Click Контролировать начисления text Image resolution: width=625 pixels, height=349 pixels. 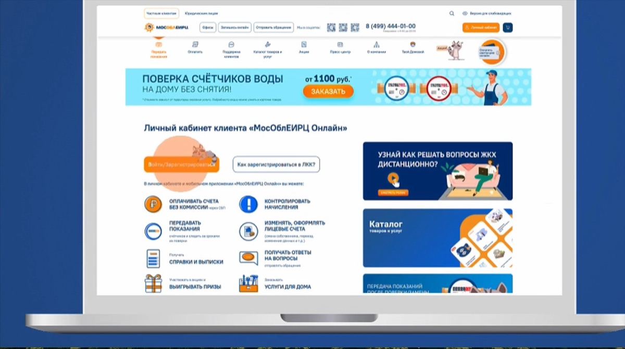(x=287, y=204)
